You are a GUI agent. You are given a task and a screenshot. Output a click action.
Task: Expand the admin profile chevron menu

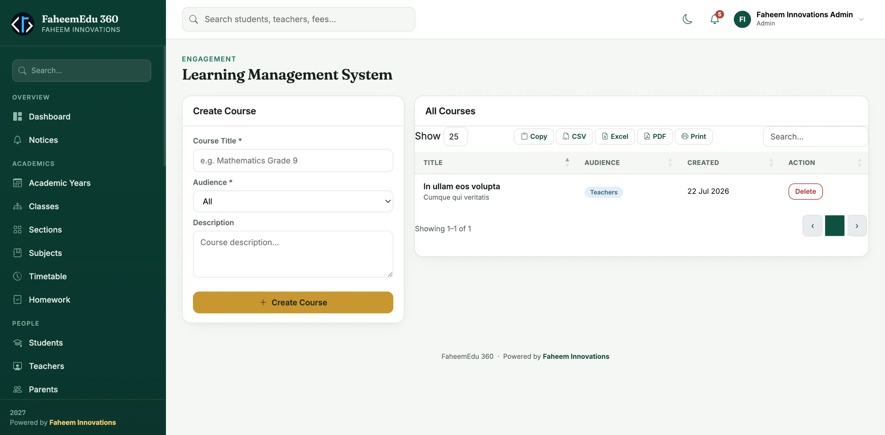[x=861, y=20]
